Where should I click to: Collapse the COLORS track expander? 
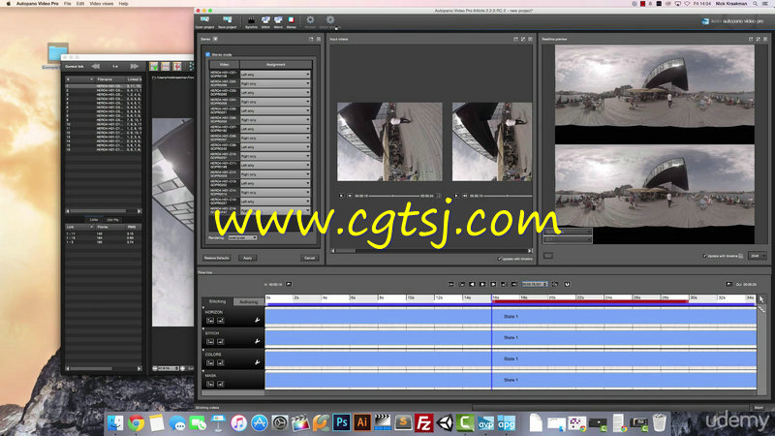coord(203,350)
